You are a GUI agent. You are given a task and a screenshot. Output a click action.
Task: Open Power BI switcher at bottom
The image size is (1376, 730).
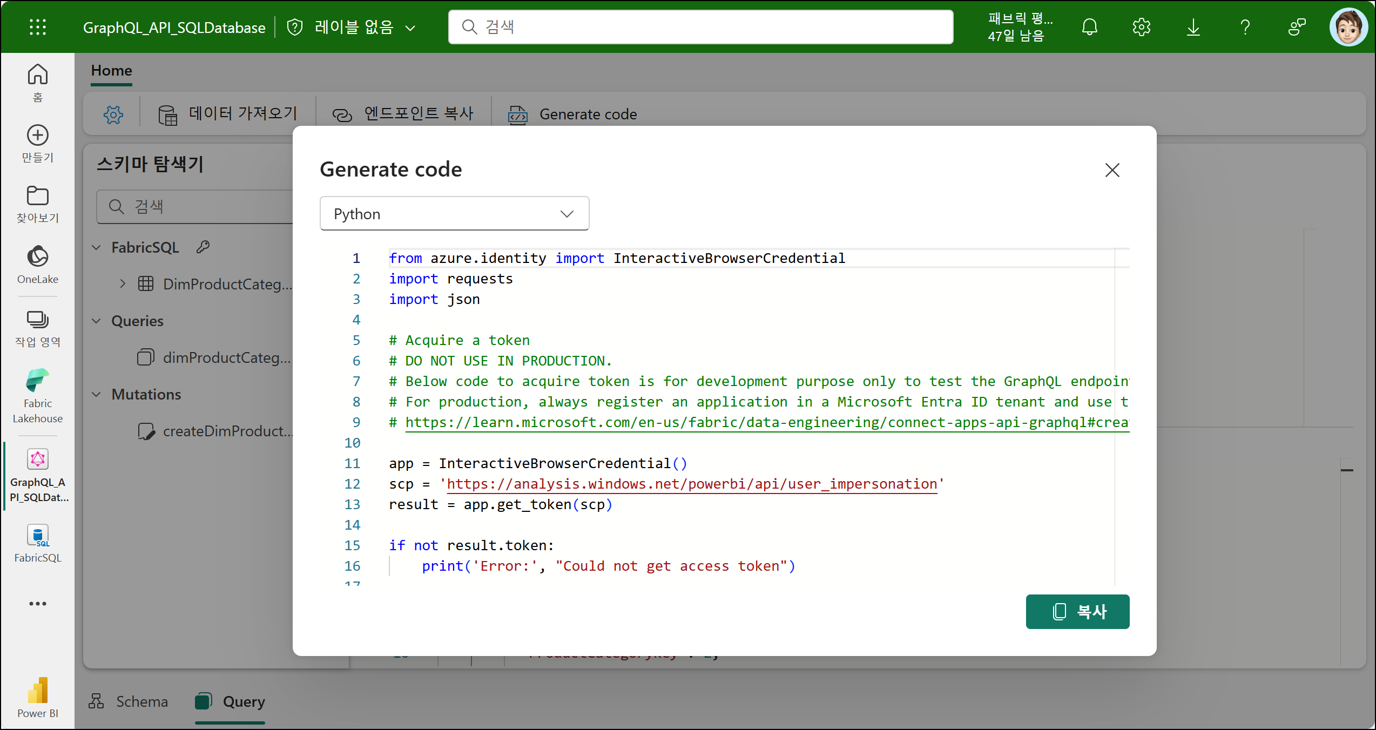click(37, 697)
